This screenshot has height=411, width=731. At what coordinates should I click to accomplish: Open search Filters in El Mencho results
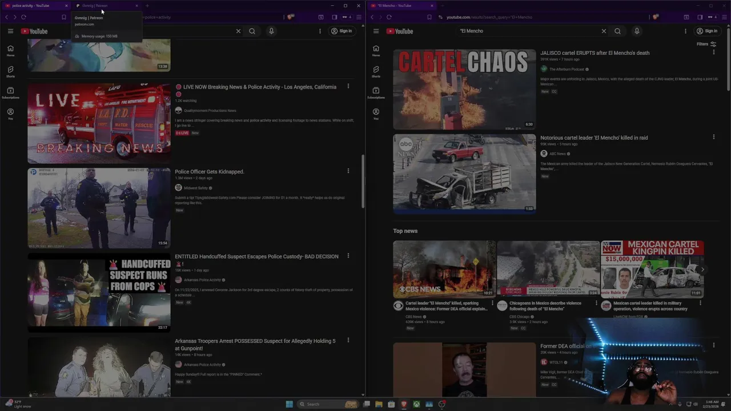tap(706, 44)
